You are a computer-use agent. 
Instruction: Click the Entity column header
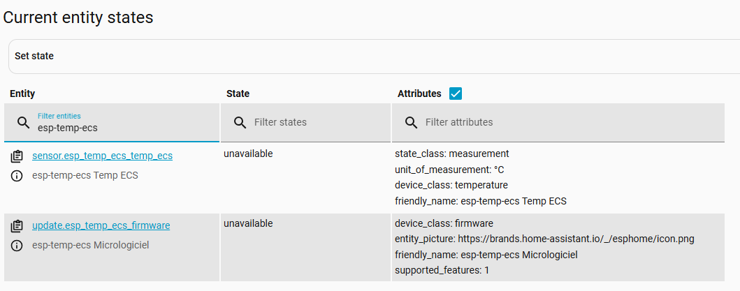pos(22,94)
